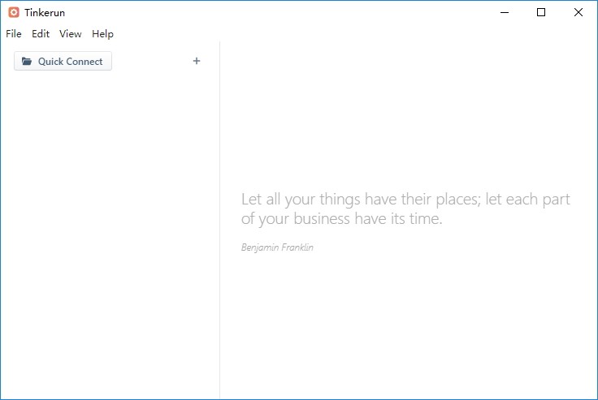The height and width of the screenshot is (400, 598).
Task: Open the Help menu
Action: (x=102, y=34)
